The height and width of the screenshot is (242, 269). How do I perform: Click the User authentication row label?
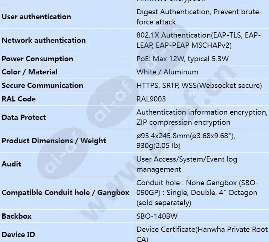coord(36,17)
